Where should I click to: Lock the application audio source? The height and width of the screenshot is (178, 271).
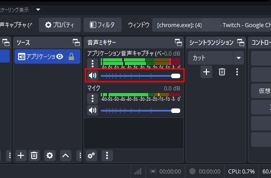coord(71,56)
